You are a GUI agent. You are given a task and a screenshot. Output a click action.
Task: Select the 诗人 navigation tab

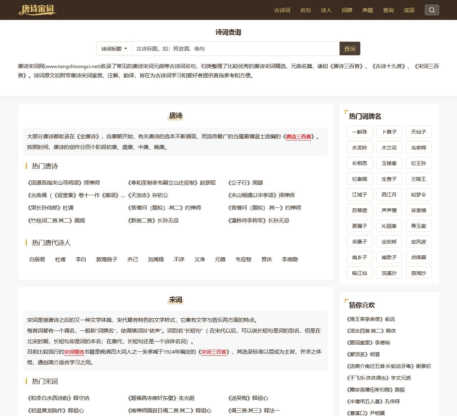tap(326, 11)
